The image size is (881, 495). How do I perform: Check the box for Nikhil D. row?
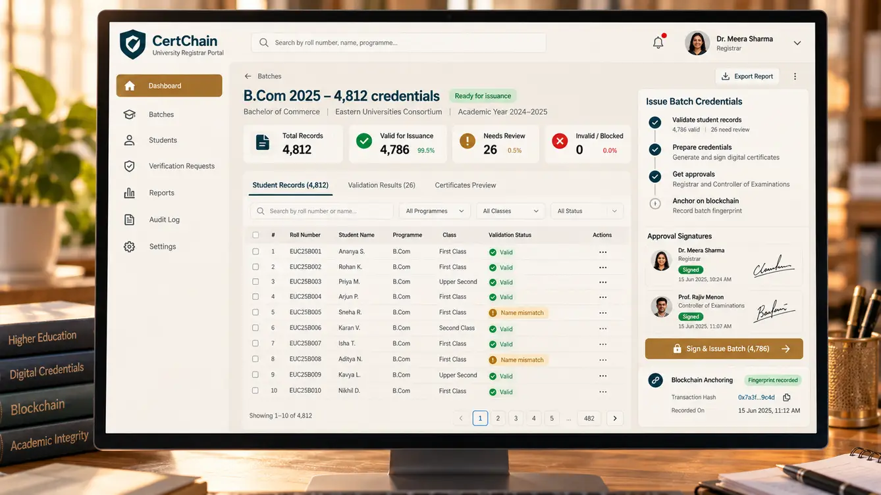255,390
